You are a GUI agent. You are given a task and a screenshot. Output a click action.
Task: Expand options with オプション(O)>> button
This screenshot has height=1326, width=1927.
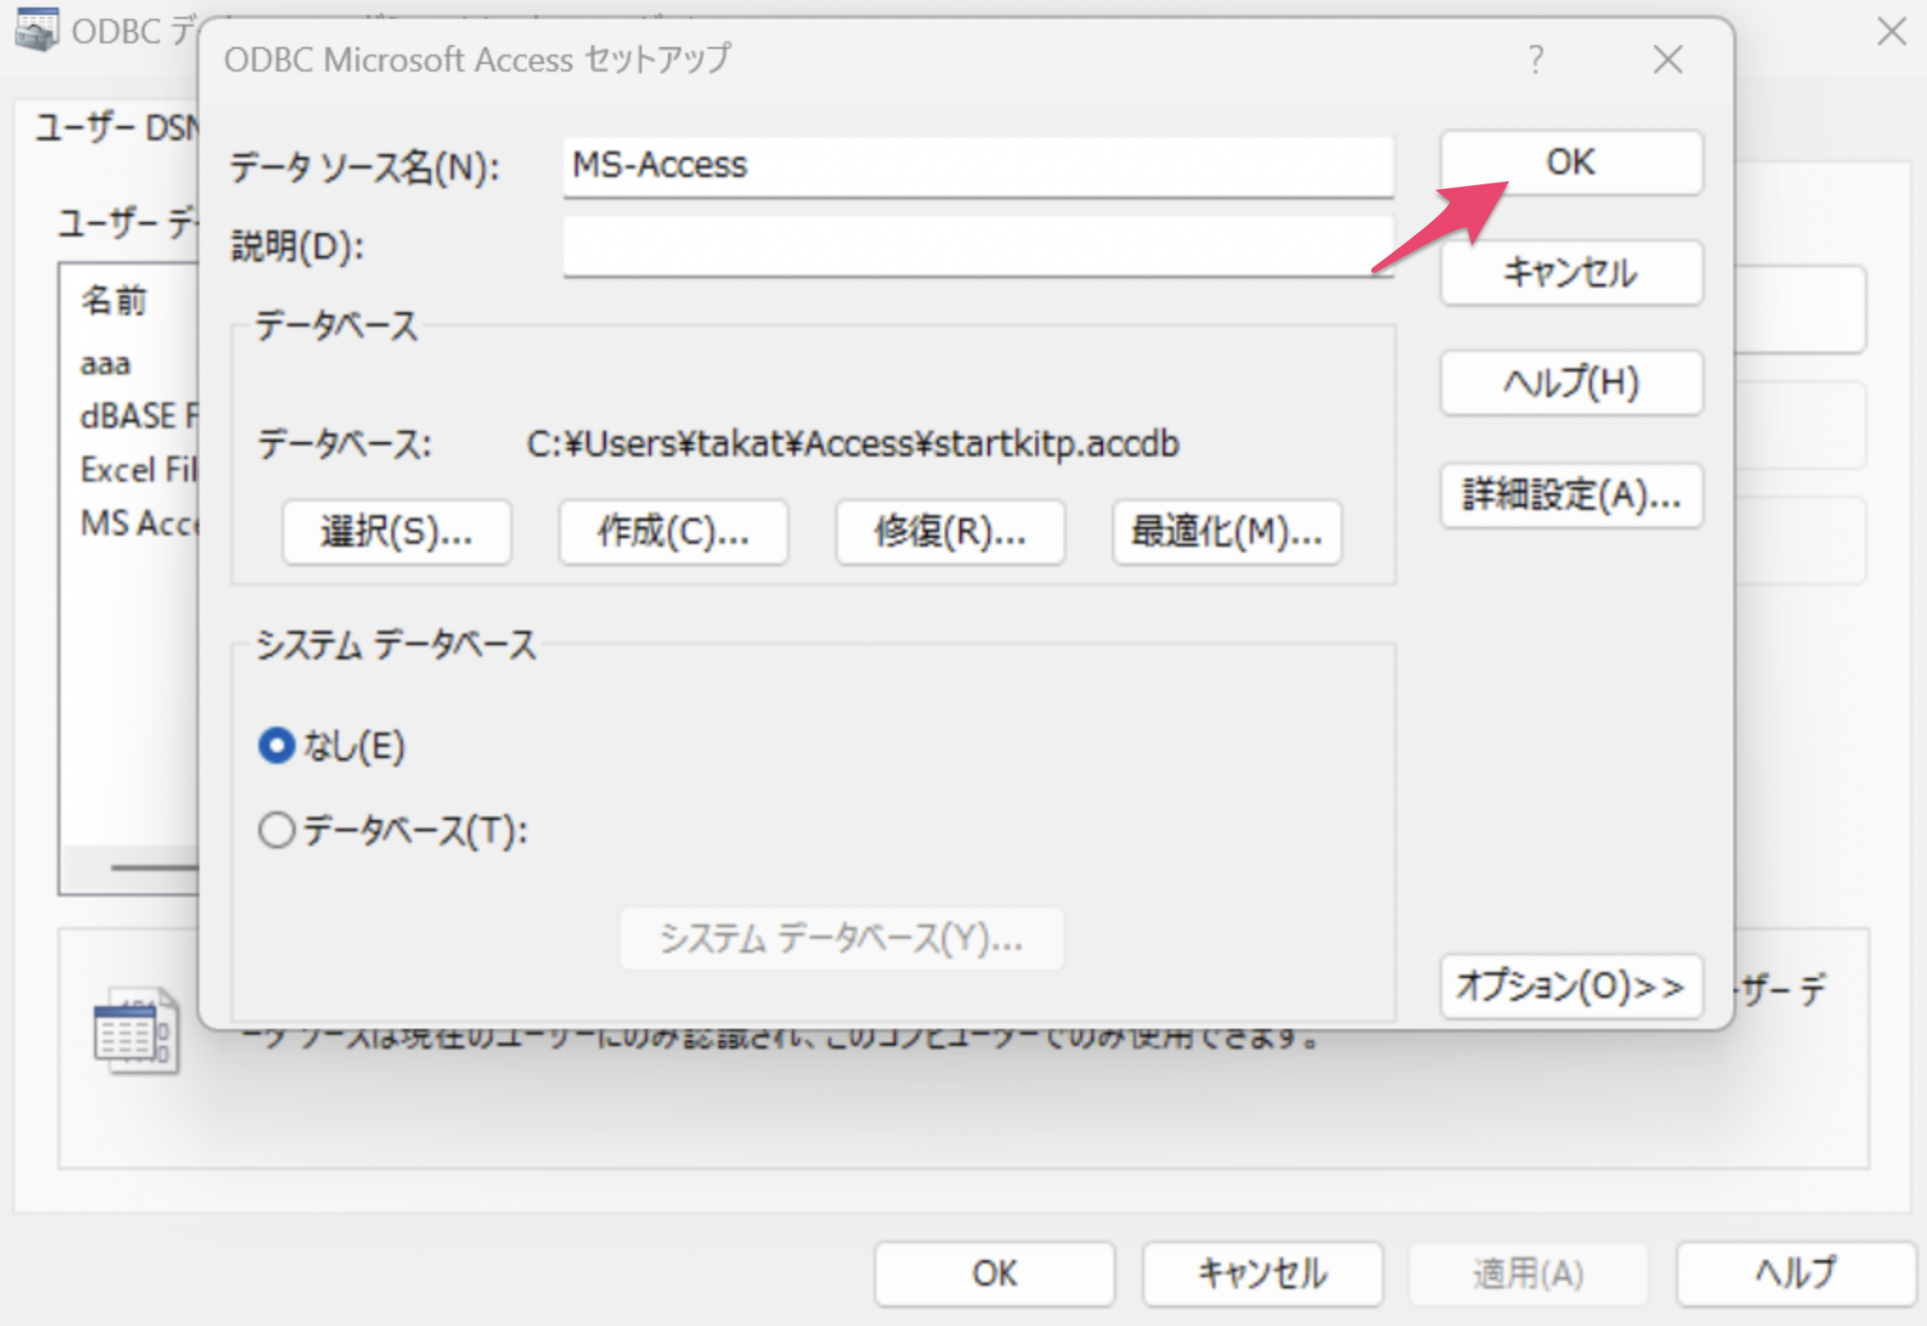pyautogui.click(x=1570, y=987)
